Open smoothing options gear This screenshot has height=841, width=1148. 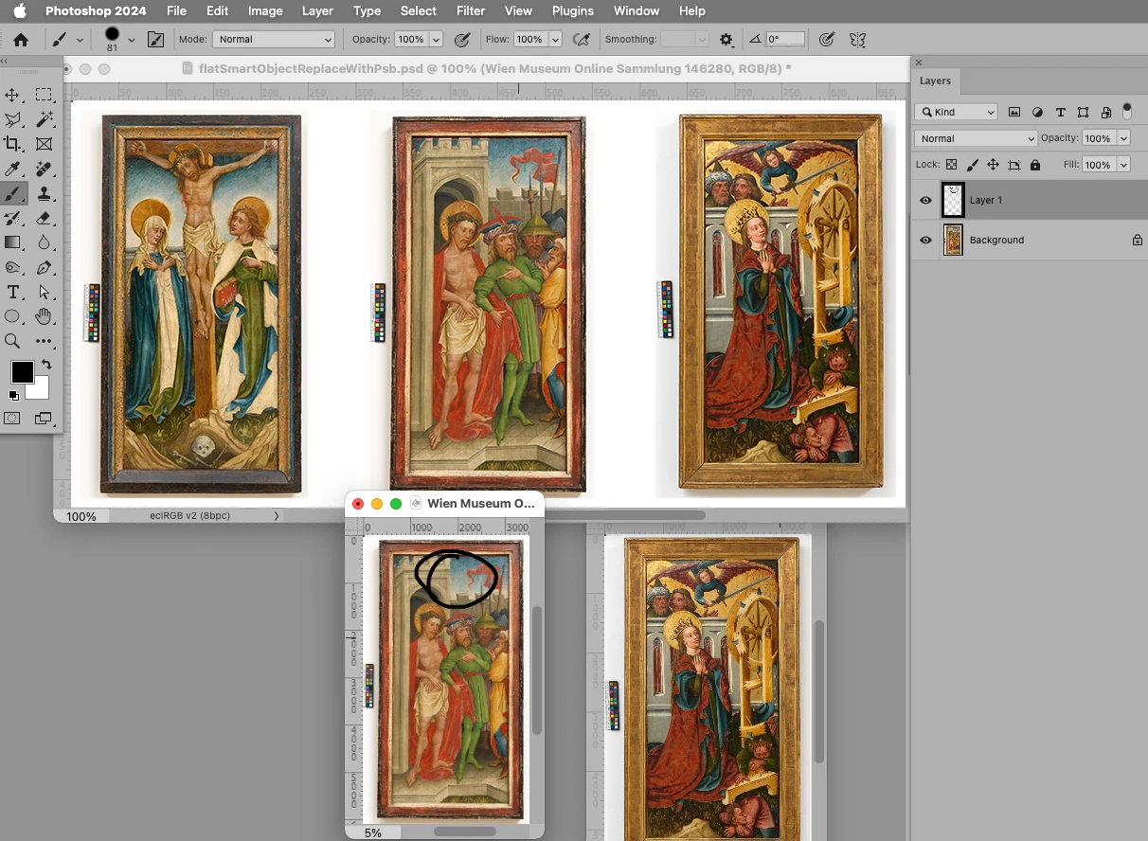click(726, 40)
